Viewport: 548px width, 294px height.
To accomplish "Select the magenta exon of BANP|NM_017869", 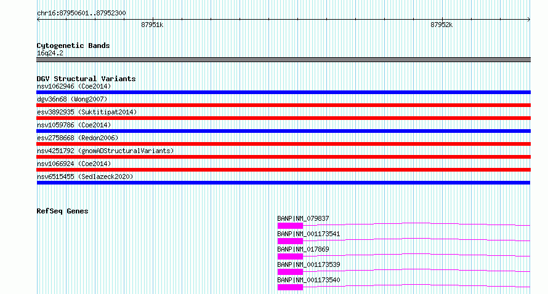I will (290, 256).
